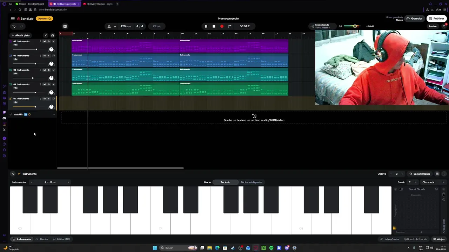This screenshot has height=252, width=449.
Task: Click bar 10 on the timeline ruler
Action: pyautogui.click(x=182, y=34)
